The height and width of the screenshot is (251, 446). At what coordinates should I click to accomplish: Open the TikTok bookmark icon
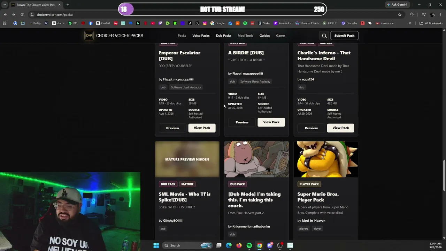click(190, 23)
